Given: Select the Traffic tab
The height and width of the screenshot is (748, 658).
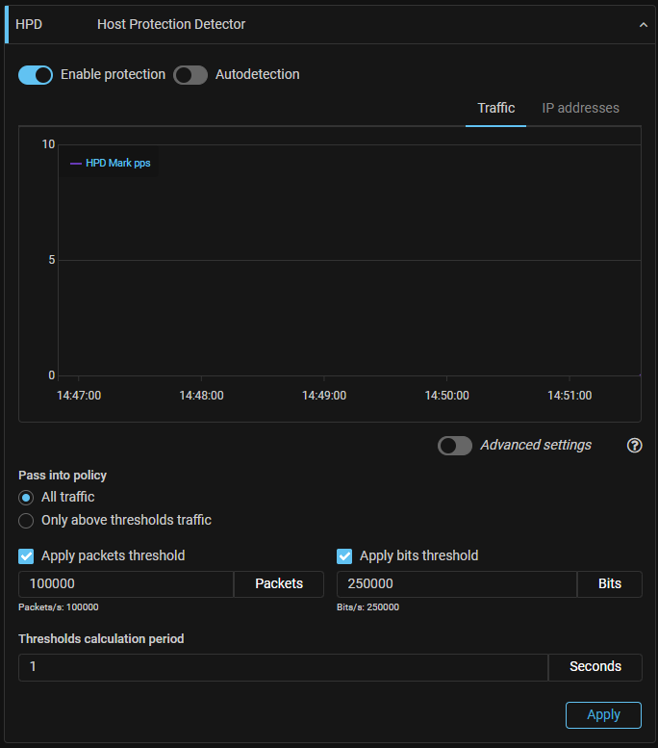Looking at the screenshot, I should pos(495,108).
